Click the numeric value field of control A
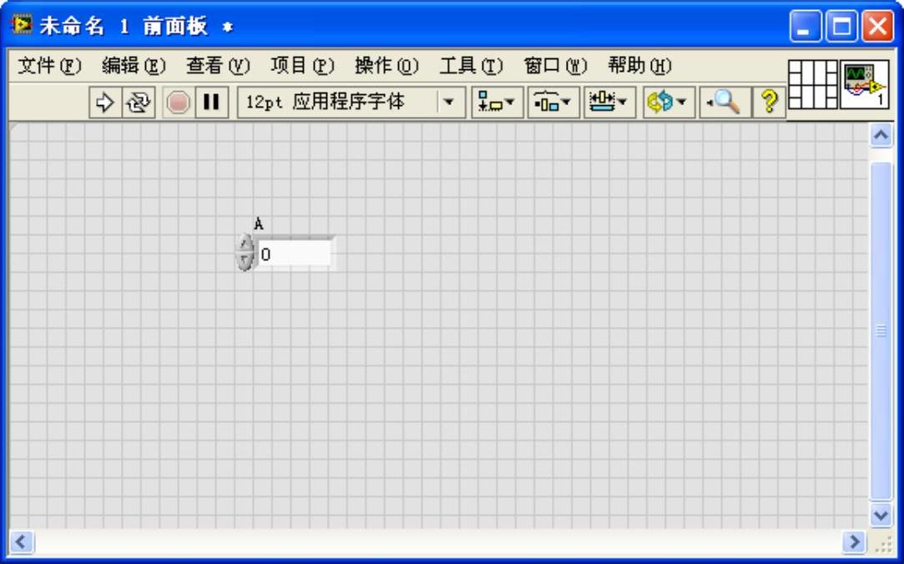Image resolution: width=904 pixels, height=564 pixels. coord(295,254)
